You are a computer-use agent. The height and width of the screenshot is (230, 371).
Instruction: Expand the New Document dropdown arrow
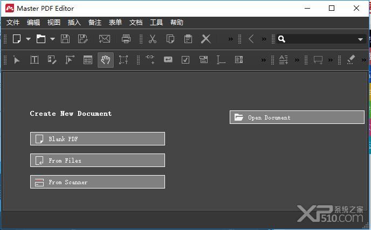pos(29,39)
